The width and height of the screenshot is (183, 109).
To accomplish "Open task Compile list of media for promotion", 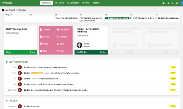I will click(x=65, y=73).
